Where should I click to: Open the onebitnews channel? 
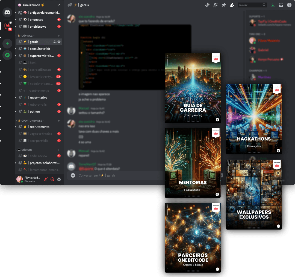[39, 27]
